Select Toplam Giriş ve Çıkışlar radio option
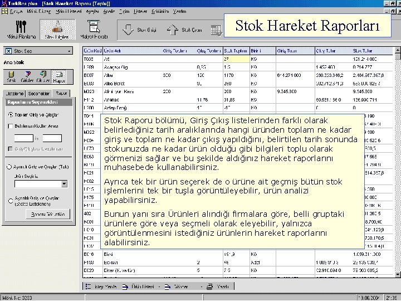 [x=11, y=115]
